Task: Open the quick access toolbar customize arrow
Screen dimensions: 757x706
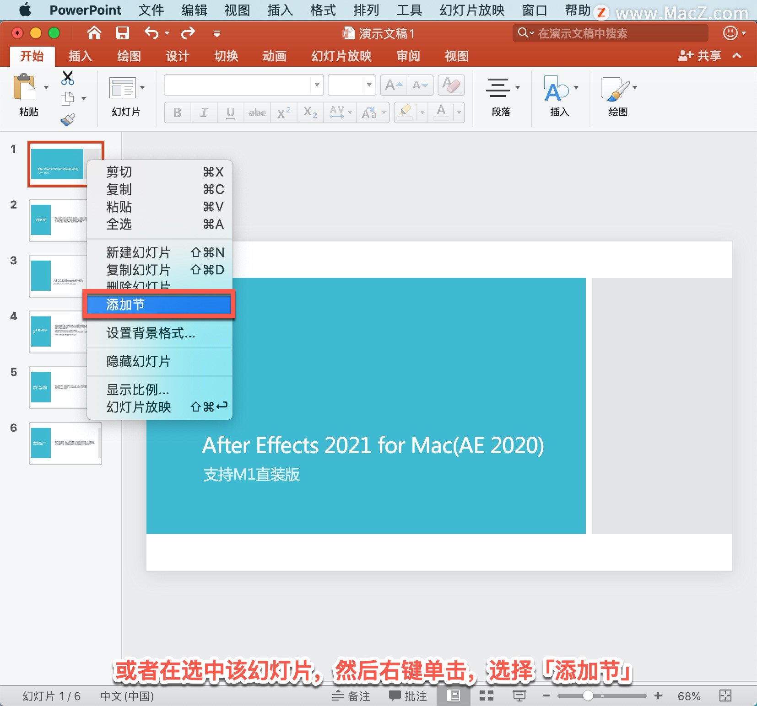Action: 217,33
